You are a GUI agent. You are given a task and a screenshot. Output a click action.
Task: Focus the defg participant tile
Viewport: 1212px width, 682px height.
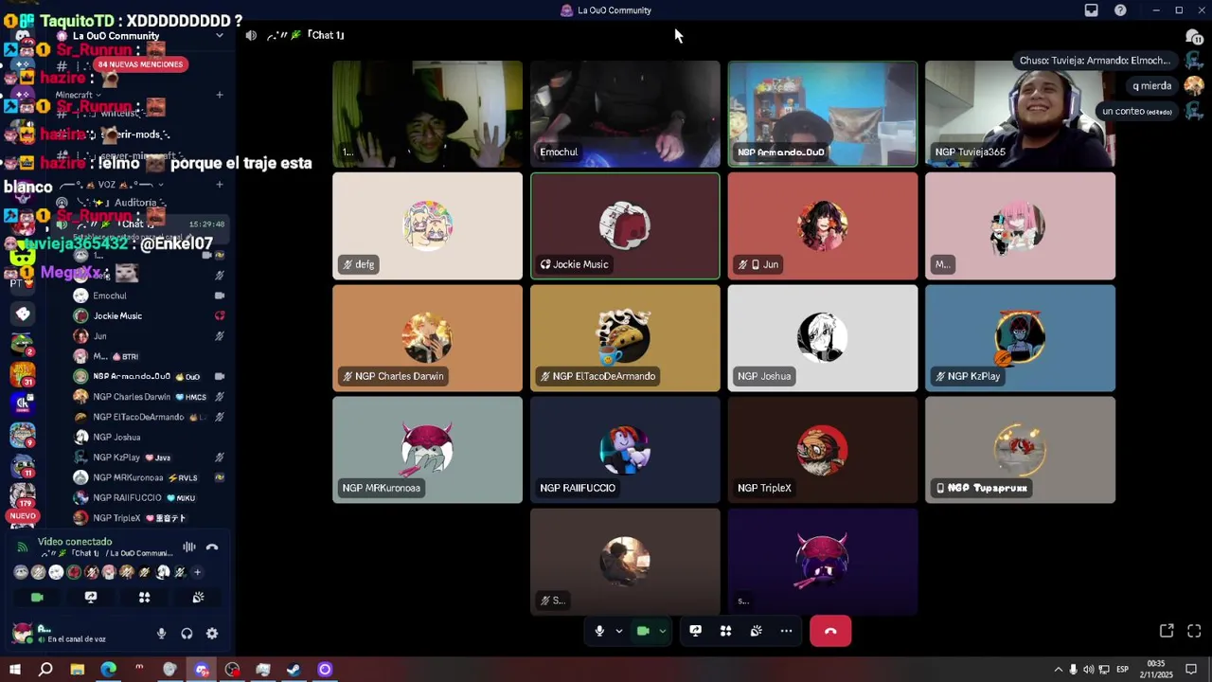(x=427, y=225)
